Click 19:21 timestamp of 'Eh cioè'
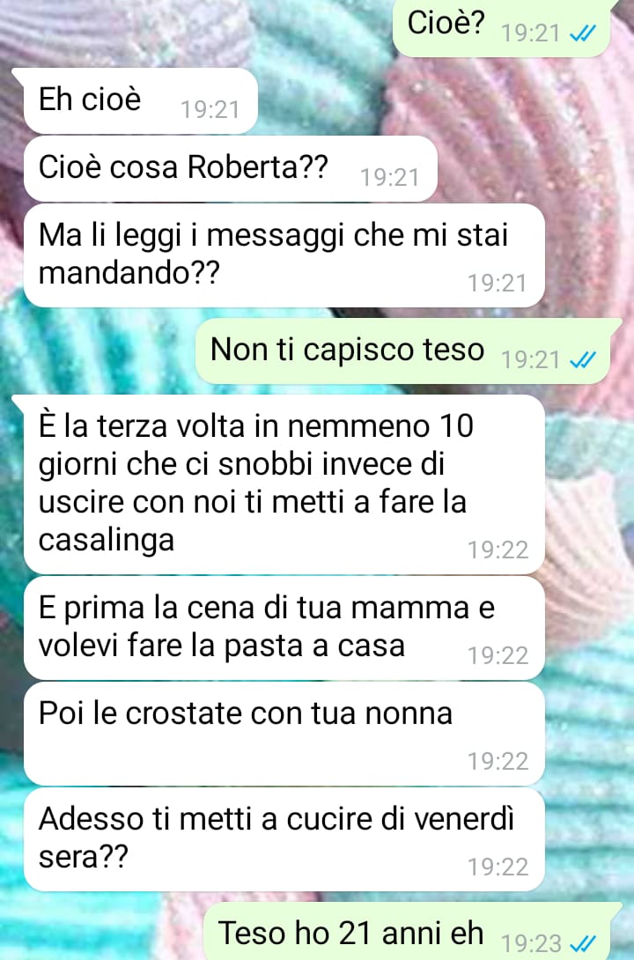This screenshot has width=634, height=960. click(210, 109)
